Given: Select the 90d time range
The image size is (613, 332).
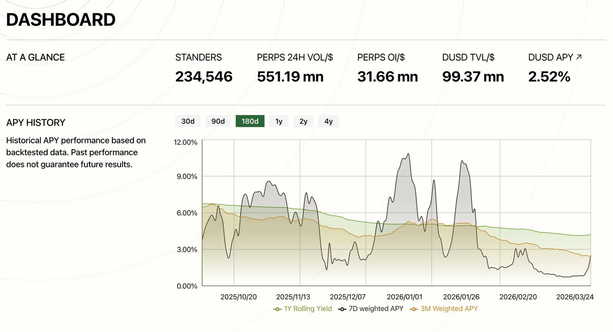Looking at the screenshot, I should point(218,121).
